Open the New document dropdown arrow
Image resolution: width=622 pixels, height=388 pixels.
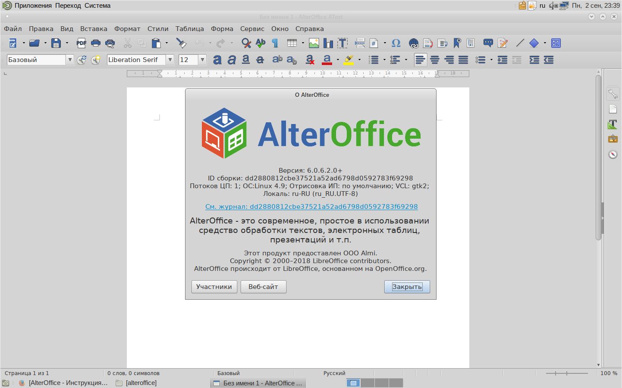tap(24, 43)
